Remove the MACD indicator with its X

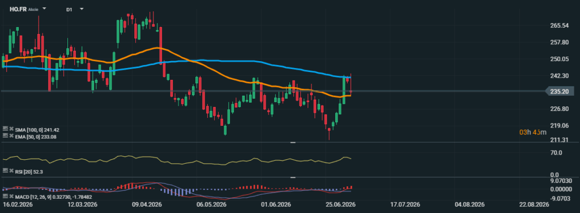11,197
